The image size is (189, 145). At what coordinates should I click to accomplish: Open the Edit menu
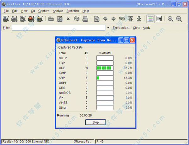coord(15,11)
